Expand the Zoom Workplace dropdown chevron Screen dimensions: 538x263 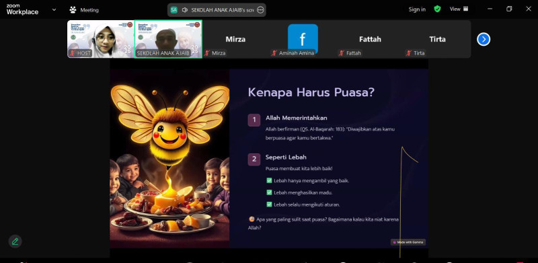pos(54,9)
